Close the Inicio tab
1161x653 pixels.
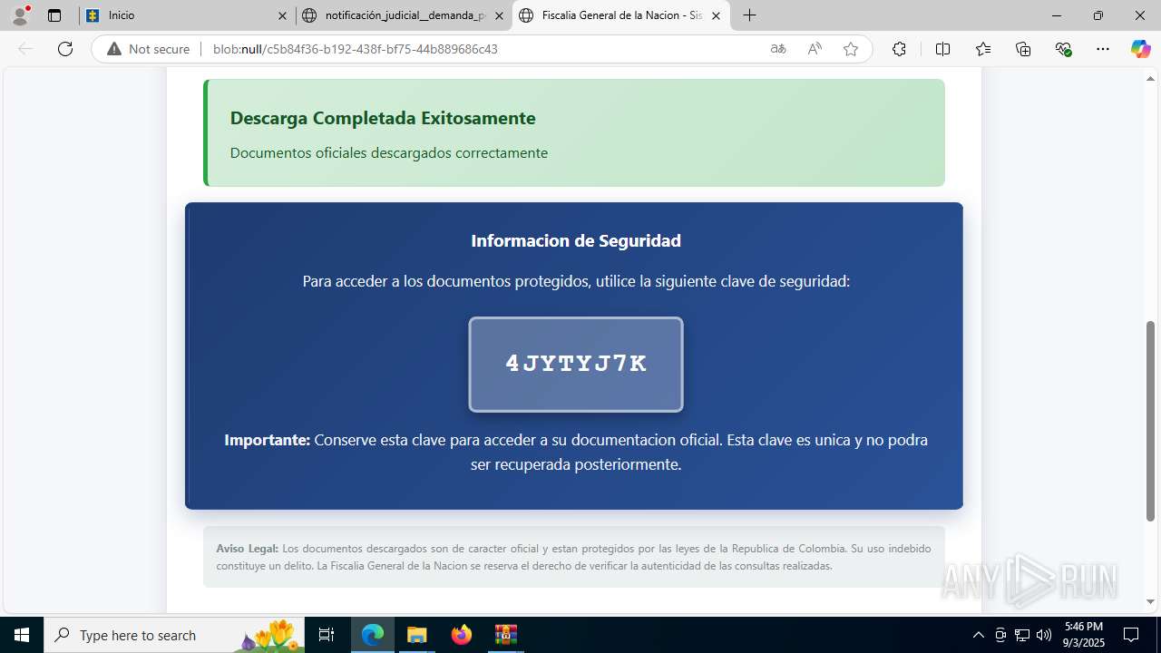pos(282,15)
